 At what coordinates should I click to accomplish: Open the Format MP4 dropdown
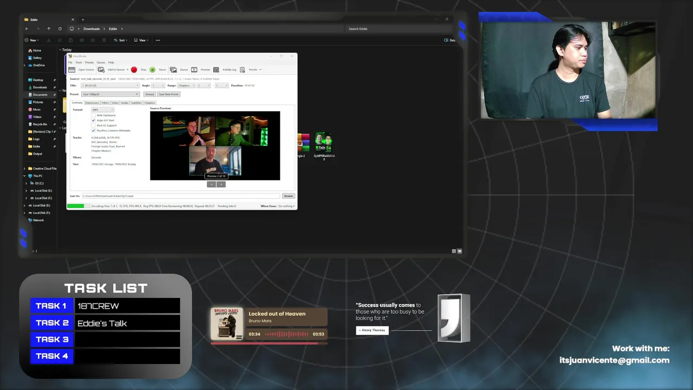click(x=102, y=110)
